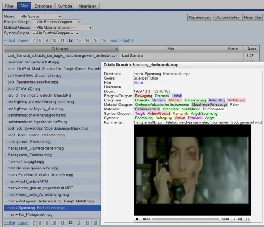Click the 'Schreck' event tag
264x227 pixels.
point(159,100)
